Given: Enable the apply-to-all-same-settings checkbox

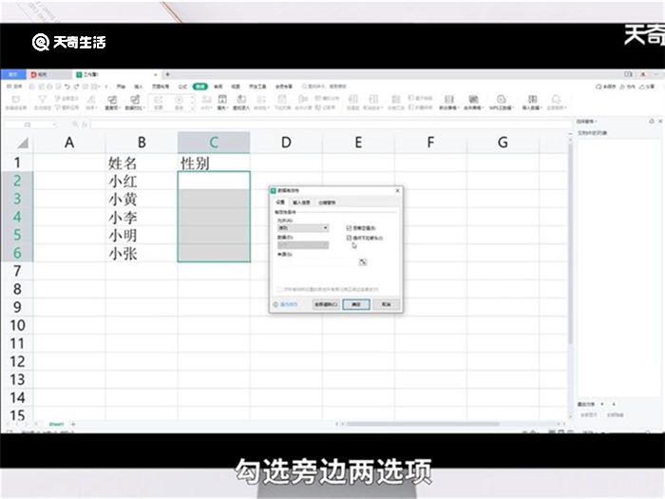Looking at the screenshot, I should pyautogui.click(x=279, y=288).
